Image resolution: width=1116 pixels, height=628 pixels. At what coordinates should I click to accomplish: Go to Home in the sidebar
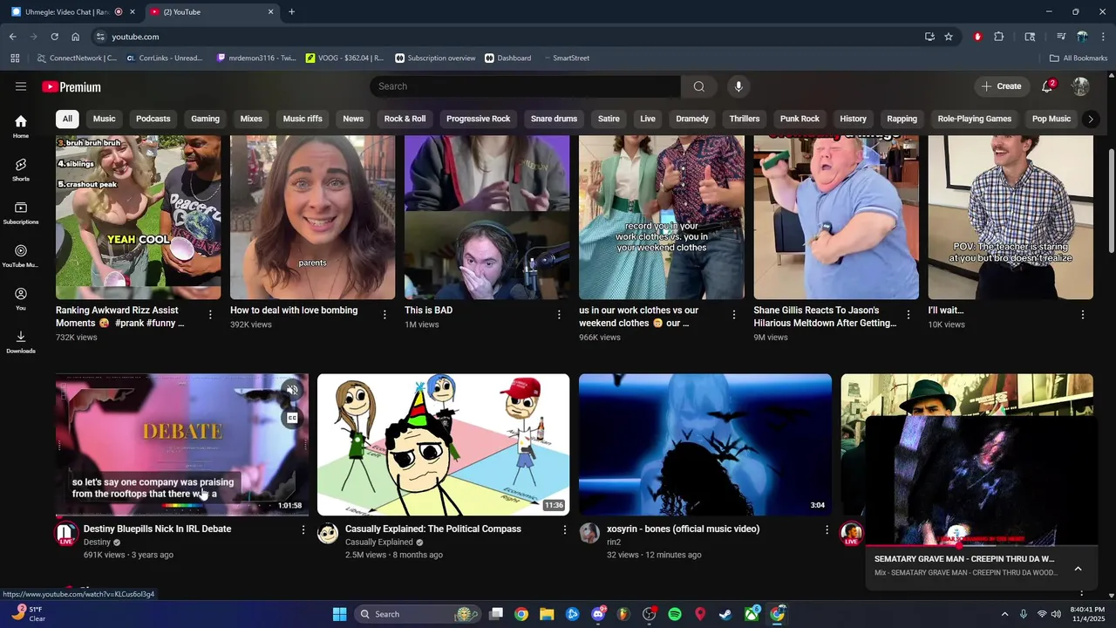[x=21, y=126]
